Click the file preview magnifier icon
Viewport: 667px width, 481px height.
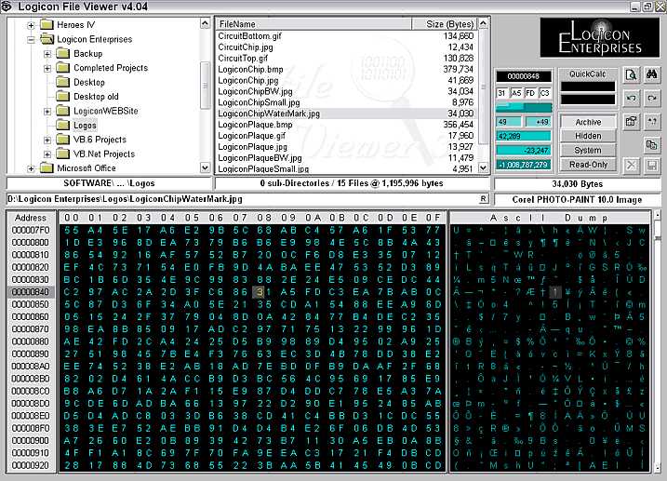coord(631,75)
